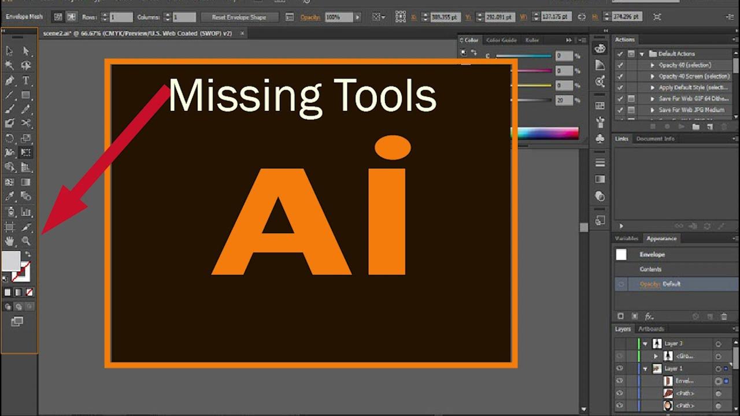Screen dimensions: 740x416
Task: Select the Mesh tool
Action: point(9,183)
